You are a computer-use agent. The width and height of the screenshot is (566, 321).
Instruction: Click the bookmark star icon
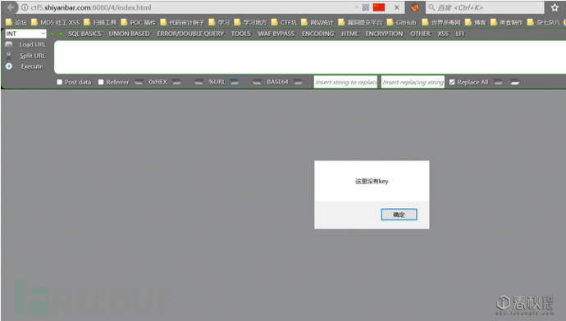click(555, 7)
